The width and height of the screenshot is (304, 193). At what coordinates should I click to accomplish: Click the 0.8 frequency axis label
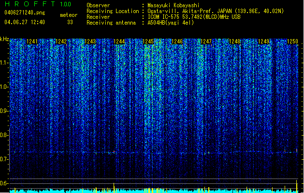[4, 135]
